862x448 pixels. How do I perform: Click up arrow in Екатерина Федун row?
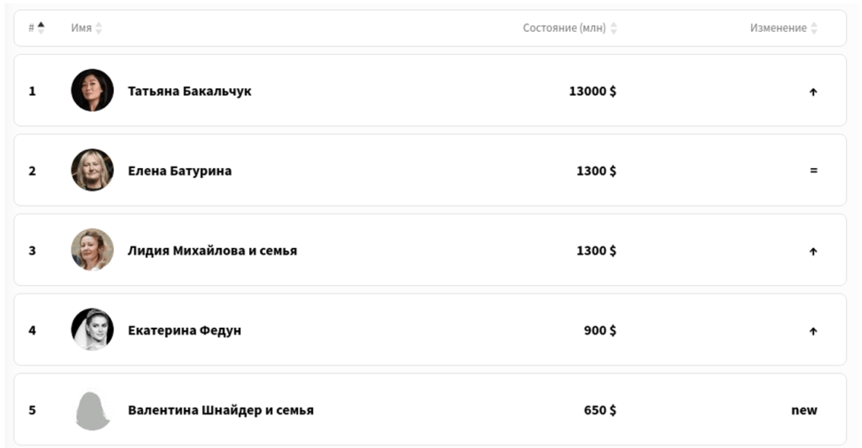(x=813, y=331)
